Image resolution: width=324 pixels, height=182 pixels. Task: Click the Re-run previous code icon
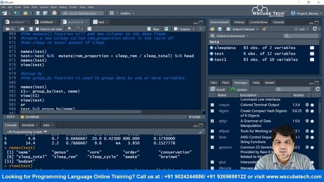167,29
